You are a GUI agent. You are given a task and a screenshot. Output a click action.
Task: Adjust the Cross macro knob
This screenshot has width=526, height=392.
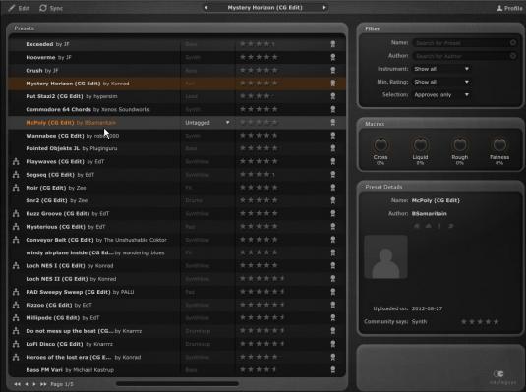[x=380, y=145]
